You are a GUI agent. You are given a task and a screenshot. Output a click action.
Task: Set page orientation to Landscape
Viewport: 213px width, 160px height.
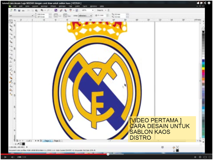click(x=60, y=16)
